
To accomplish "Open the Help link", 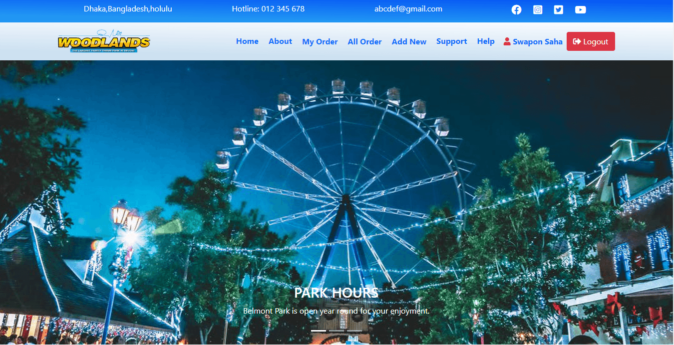I will [486, 41].
